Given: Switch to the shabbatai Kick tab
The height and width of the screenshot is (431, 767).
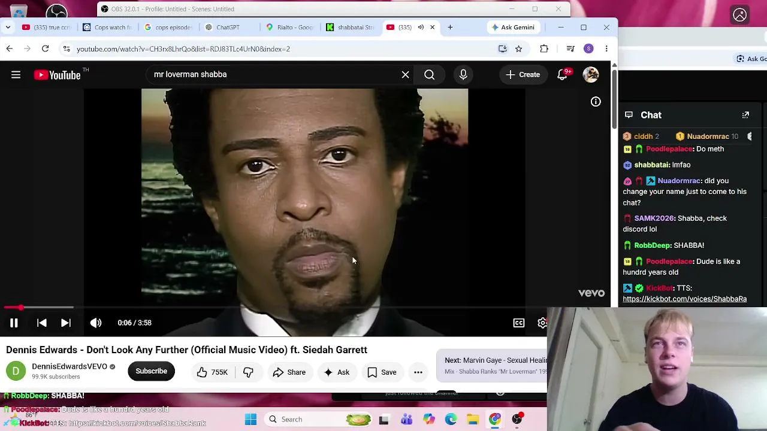Looking at the screenshot, I should (x=351, y=28).
